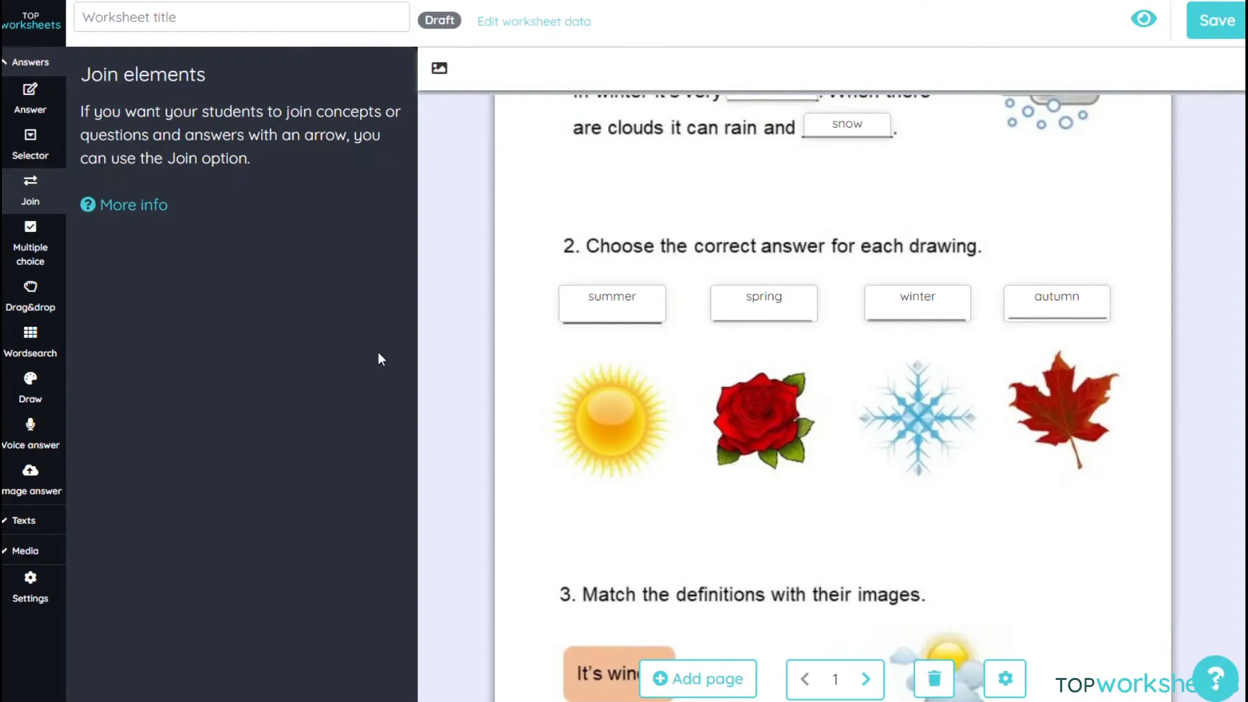This screenshot has height=702, width=1248.
Task: Click Add page button
Action: (x=697, y=678)
